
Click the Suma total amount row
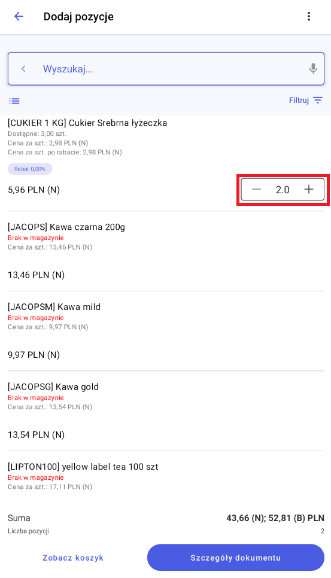pyautogui.click(x=166, y=518)
